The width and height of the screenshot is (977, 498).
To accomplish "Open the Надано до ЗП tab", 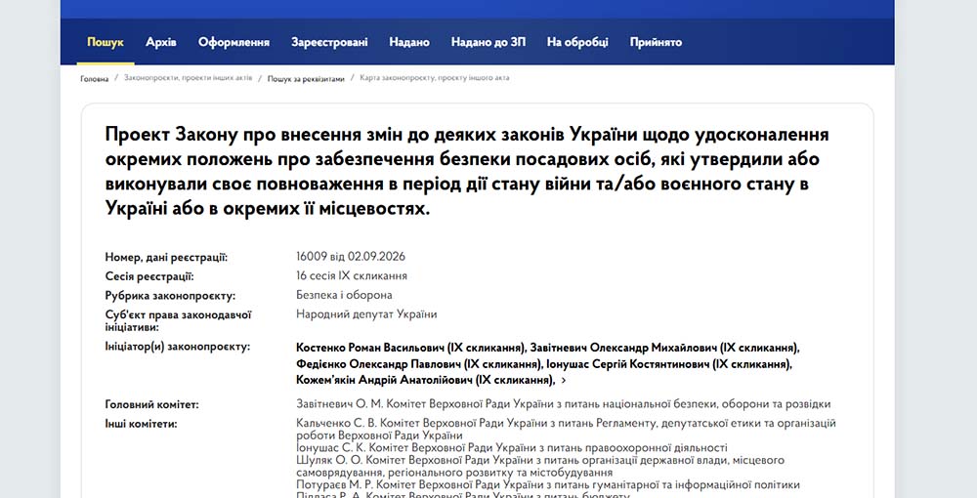I will point(488,42).
